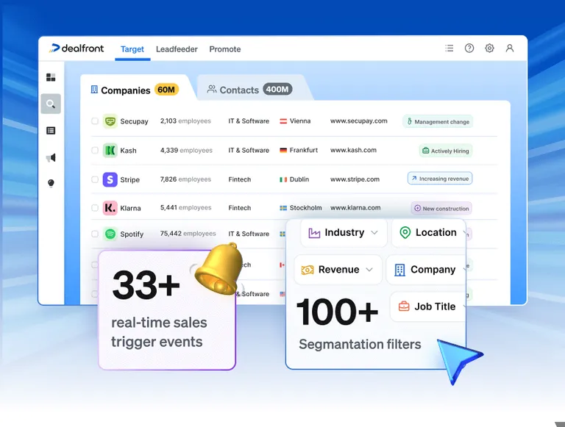Tick the Secupay row checkbox
Screen dimensions: 565x427
pos(95,121)
